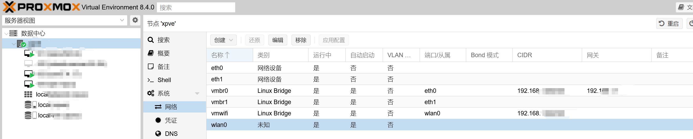The image size is (693, 139).
Task: Click the 重启 restart button
Action: 669,24
